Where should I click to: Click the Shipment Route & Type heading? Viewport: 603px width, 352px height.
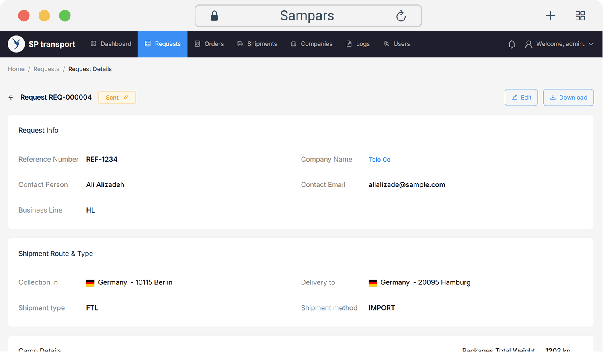(x=56, y=254)
